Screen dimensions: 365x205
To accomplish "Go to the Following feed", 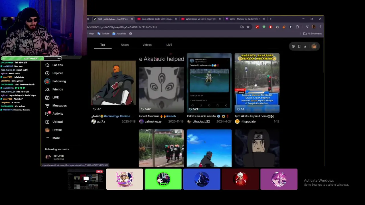I will pos(55,81).
